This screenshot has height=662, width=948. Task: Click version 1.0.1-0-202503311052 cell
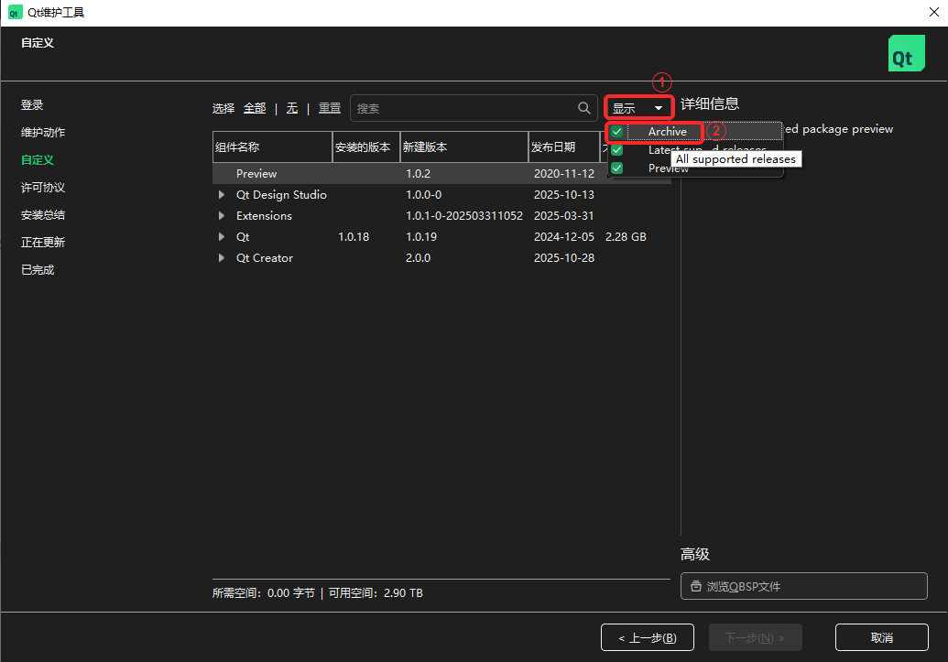463,216
